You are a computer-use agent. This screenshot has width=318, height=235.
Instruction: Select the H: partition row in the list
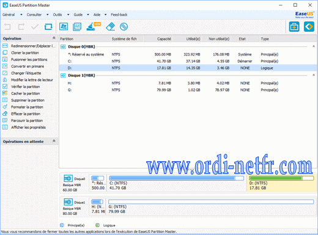(x=188, y=83)
